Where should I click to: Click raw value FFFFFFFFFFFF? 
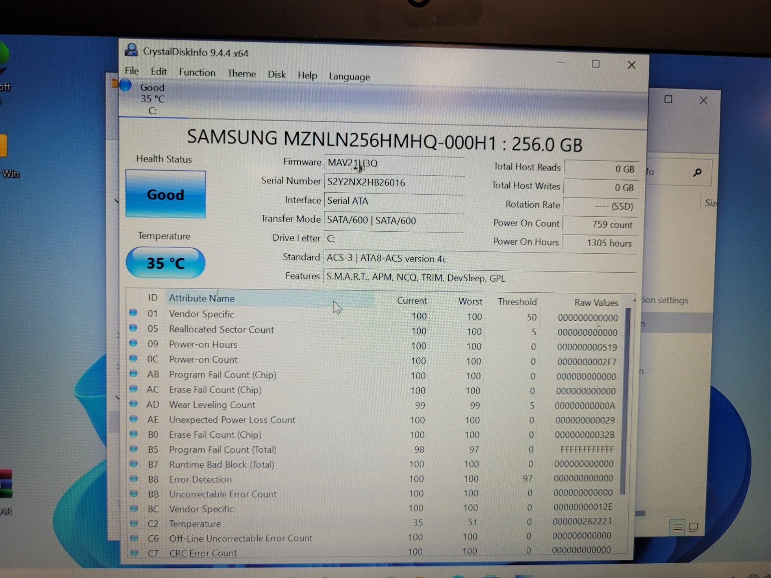click(x=587, y=449)
